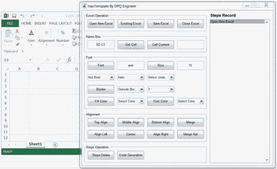Screen dimensions: 277x169
Task: Select column B header in Excel
Action: coord(39,69)
